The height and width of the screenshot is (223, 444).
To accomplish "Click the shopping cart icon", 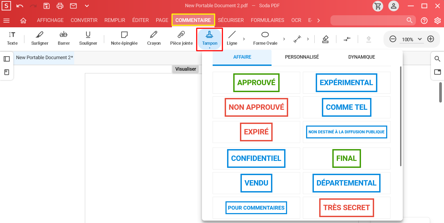I will (378, 6).
